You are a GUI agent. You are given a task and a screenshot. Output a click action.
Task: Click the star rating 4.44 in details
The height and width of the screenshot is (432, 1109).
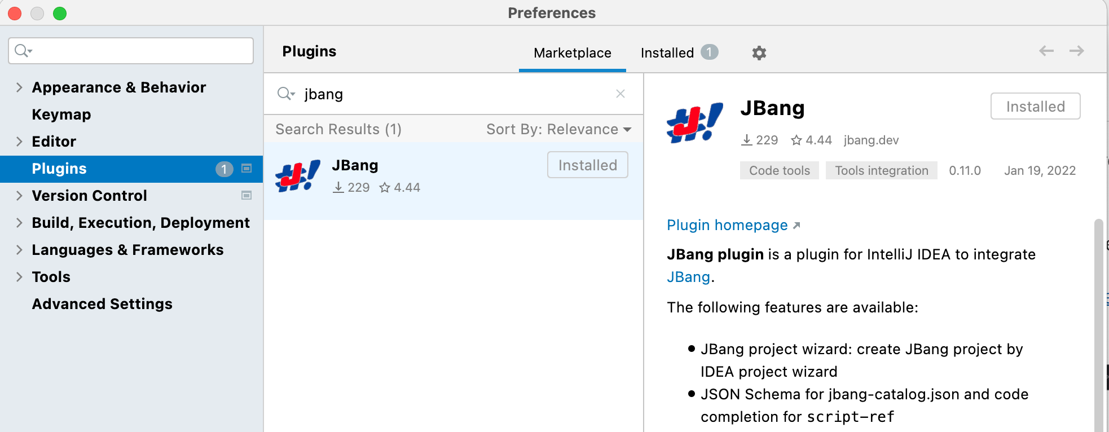tap(811, 140)
